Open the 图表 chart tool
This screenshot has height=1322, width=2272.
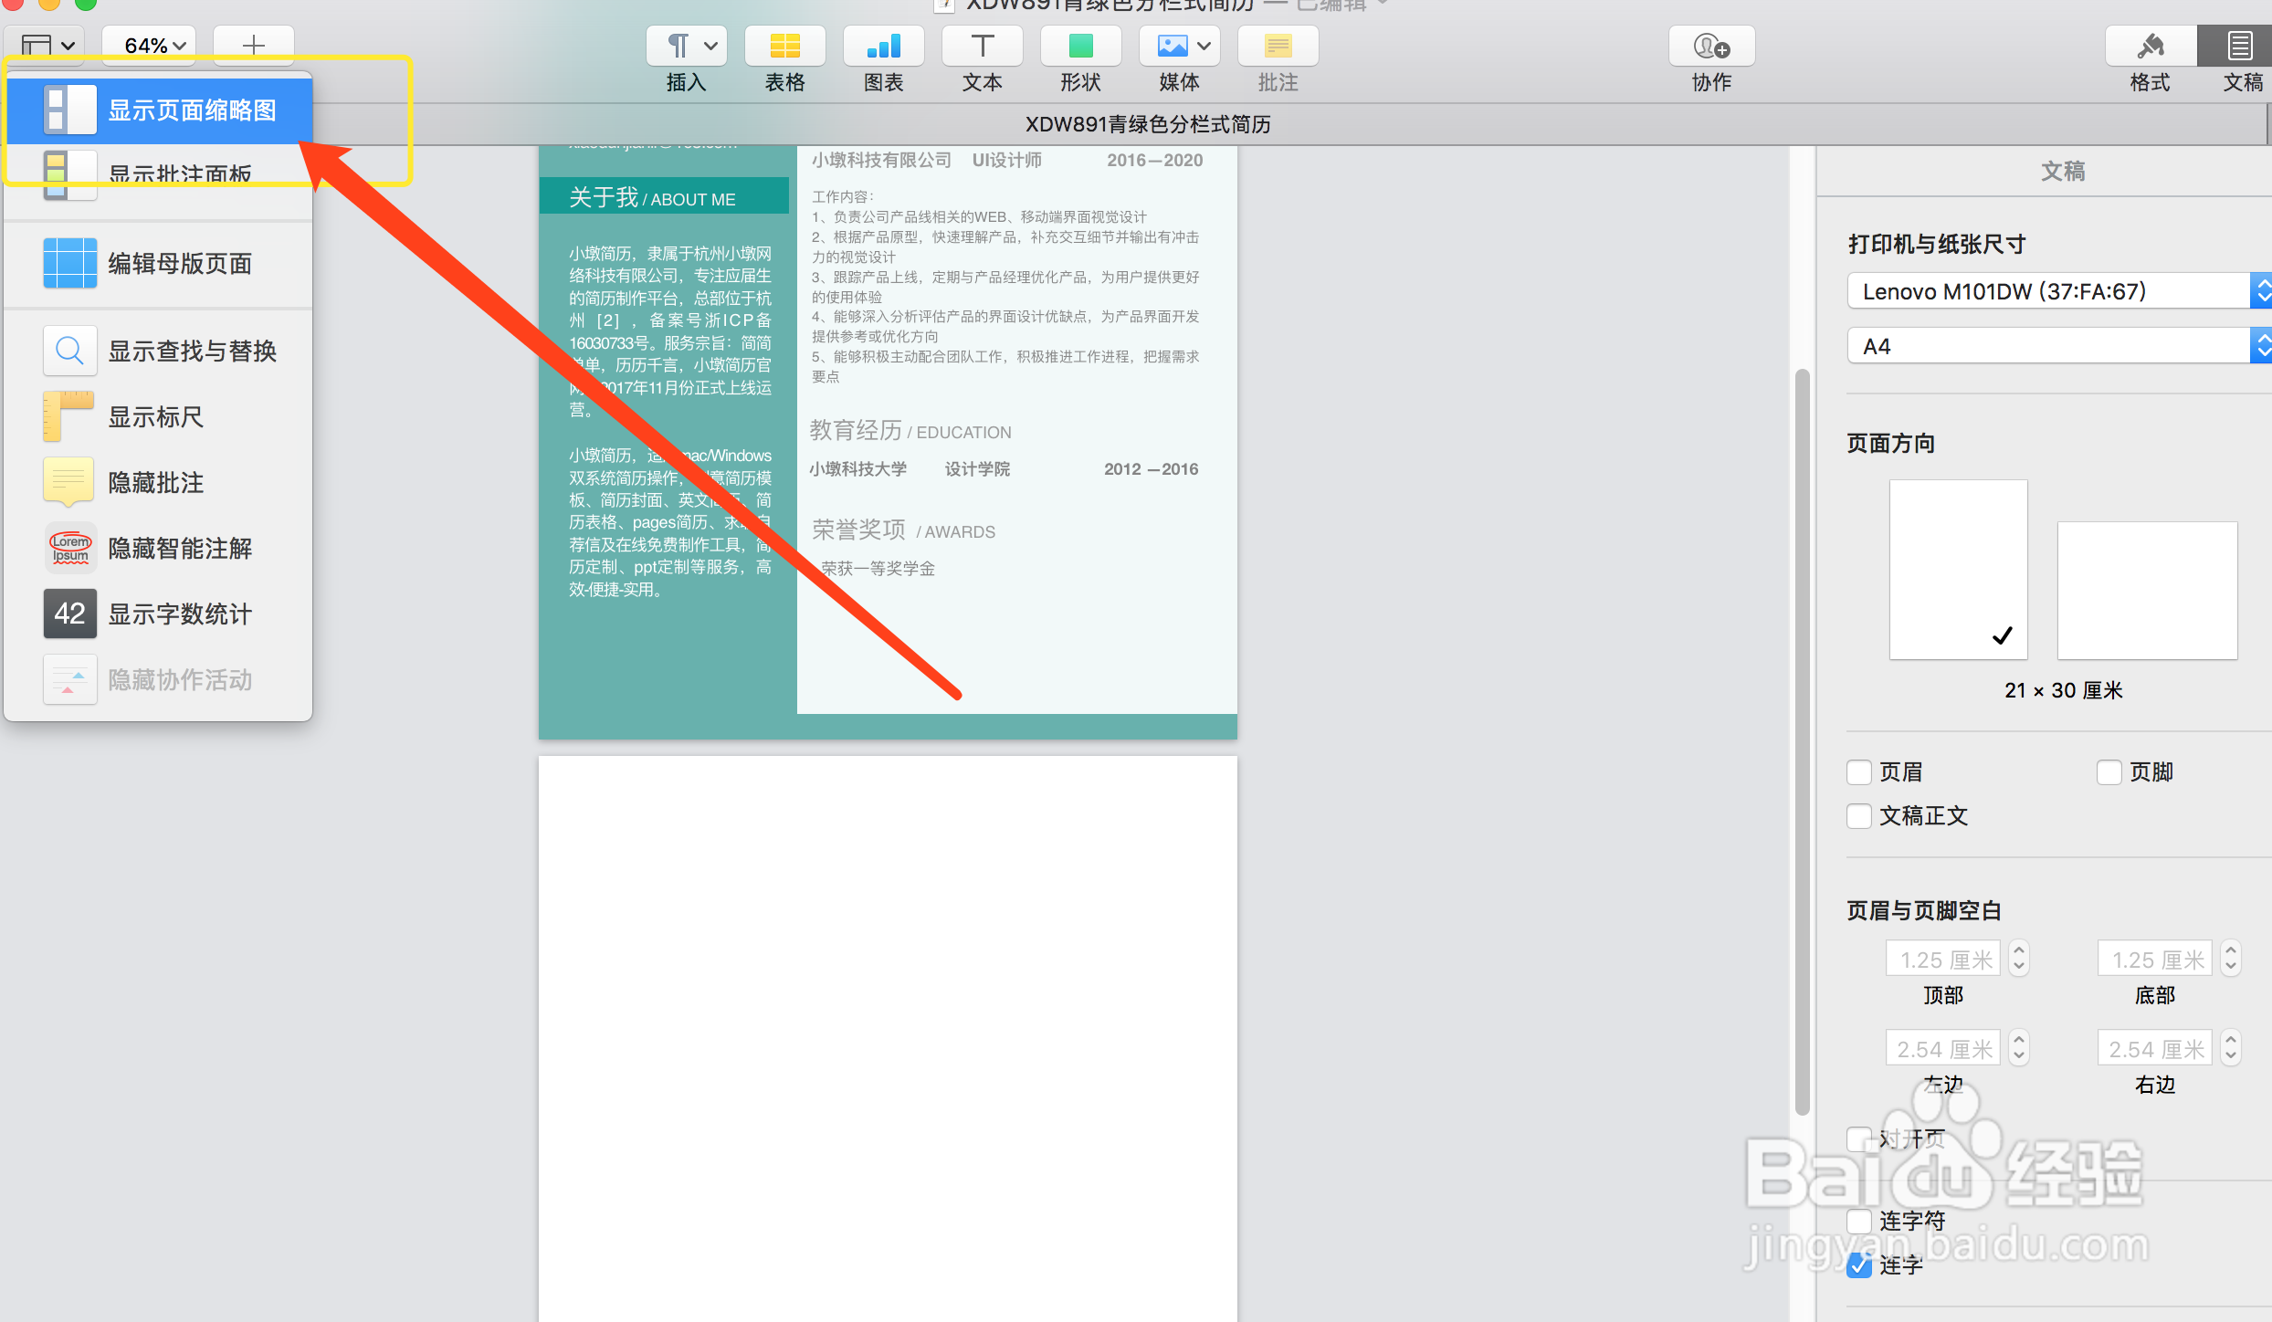pyautogui.click(x=883, y=47)
